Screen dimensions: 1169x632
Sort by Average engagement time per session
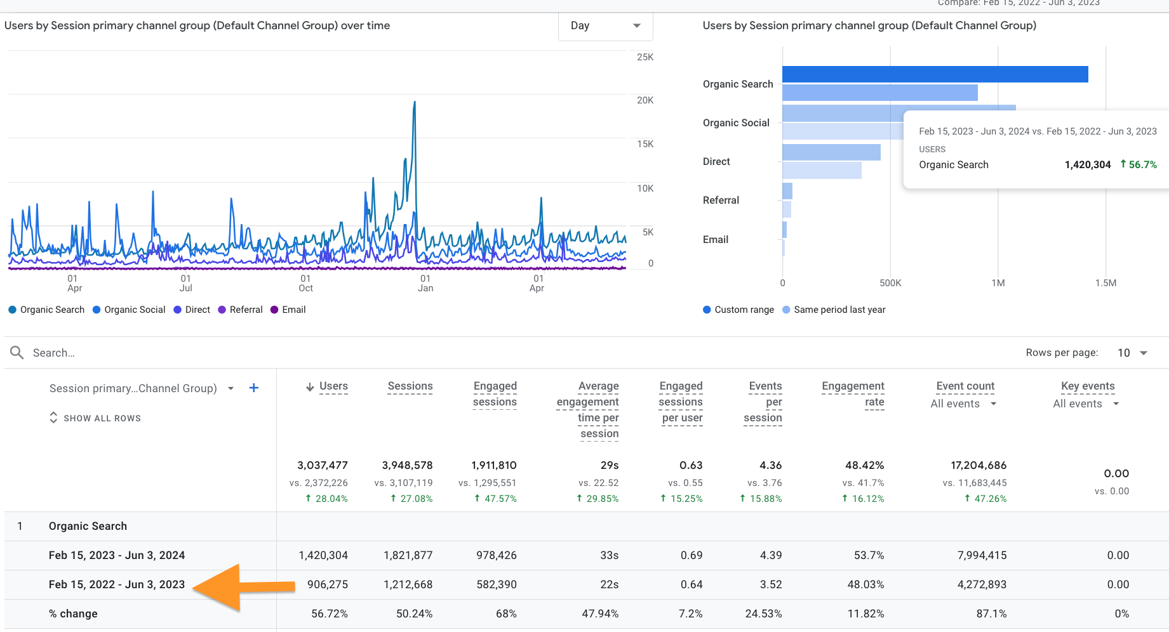[x=588, y=410]
